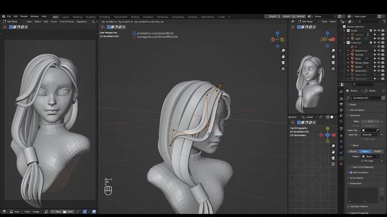Open the Taper Radius Override dropdown
The image size is (387, 217).
(371, 134)
